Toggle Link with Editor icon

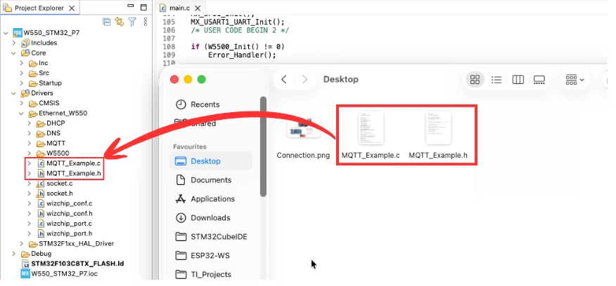click(x=119, y=22)
